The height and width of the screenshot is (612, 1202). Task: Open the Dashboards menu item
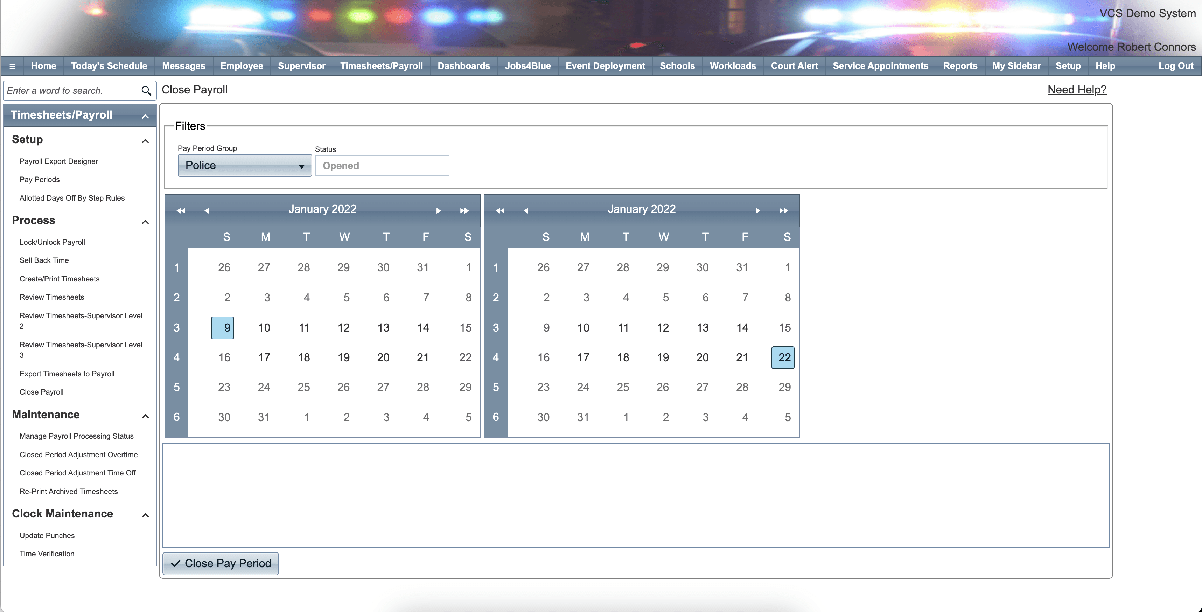tap(463, 66)
